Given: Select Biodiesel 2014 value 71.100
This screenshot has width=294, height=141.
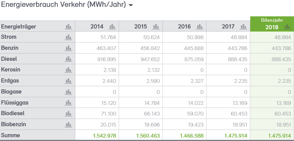Looking at the screenshot, I should click(x=108, y=114).
